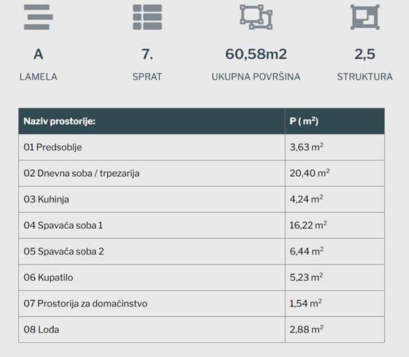Click the Lamela stacked bars icon
This screenshot has width=409, height=357.
tap(39, 17)
